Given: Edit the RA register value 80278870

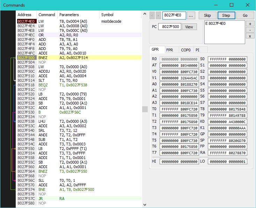Looking at the screenshot, I should pyautogui.click(x=227, y=153).
